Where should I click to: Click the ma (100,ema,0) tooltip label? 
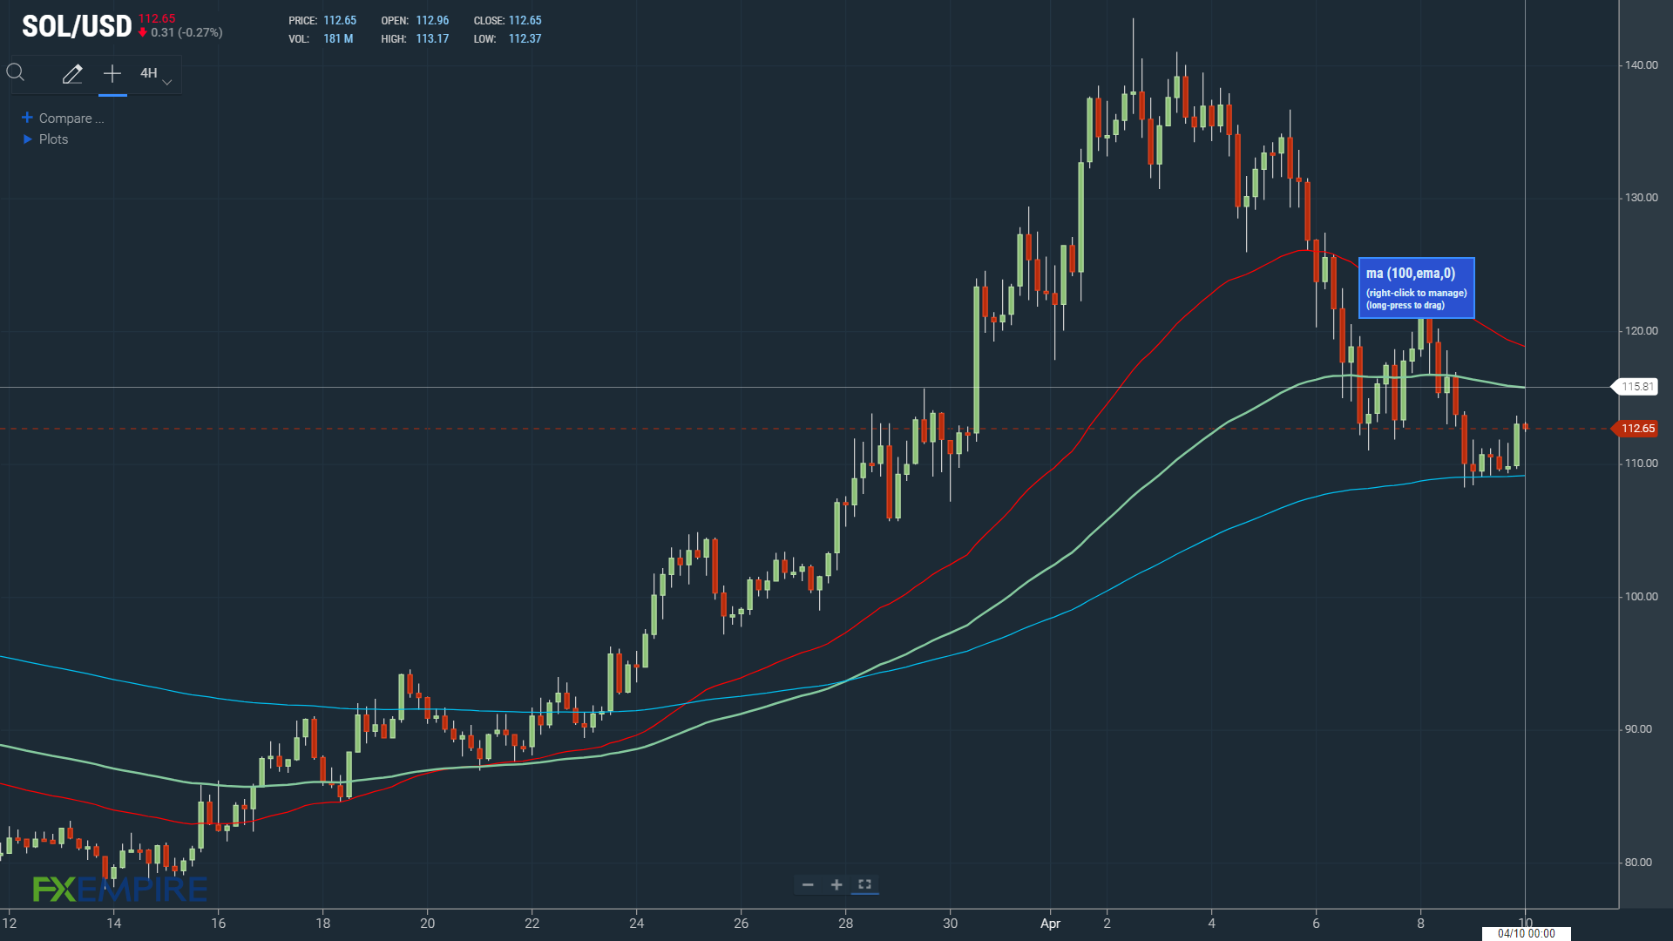point(1416,288)
